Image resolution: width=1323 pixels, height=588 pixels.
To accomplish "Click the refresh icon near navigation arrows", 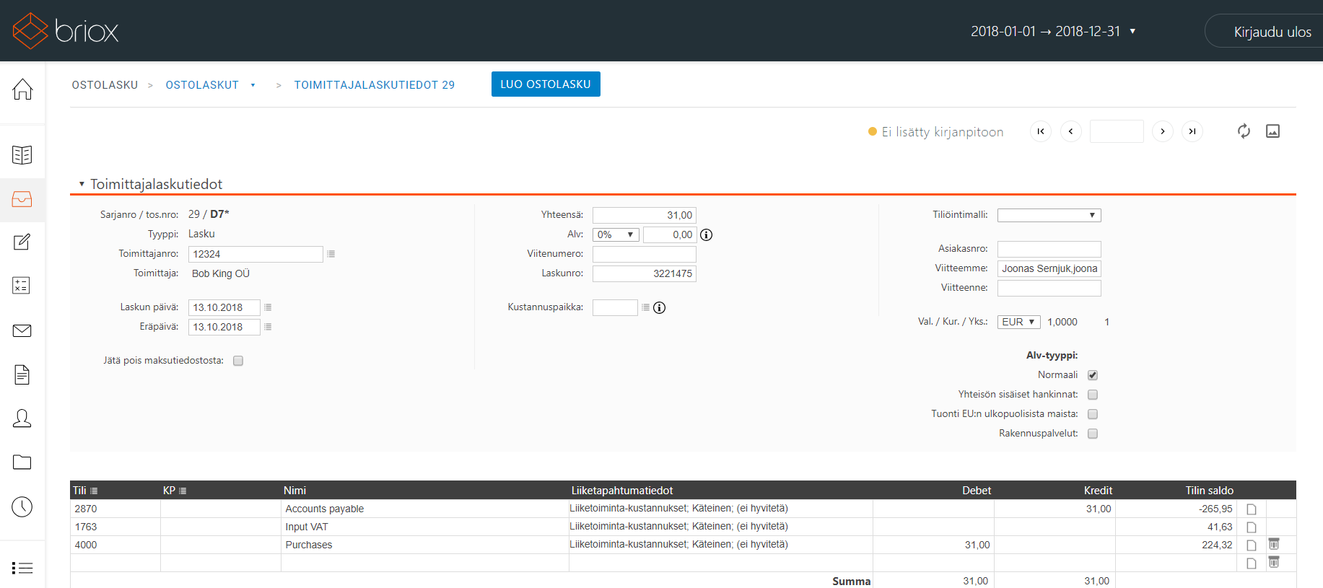I will (x=1244, y=131).
